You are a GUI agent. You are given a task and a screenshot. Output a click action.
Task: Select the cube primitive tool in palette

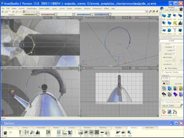180,30
